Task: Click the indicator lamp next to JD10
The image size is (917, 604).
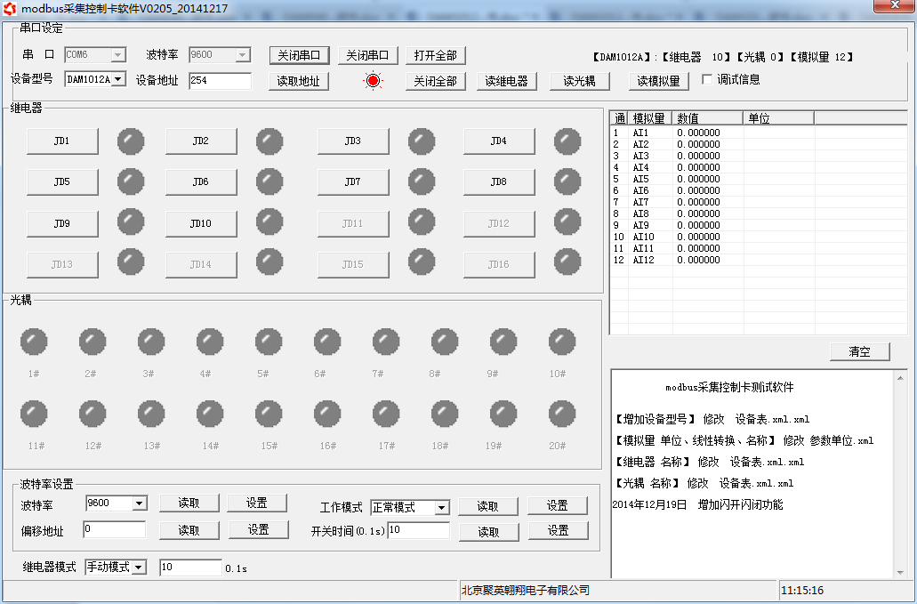Action: pos(269,222)
